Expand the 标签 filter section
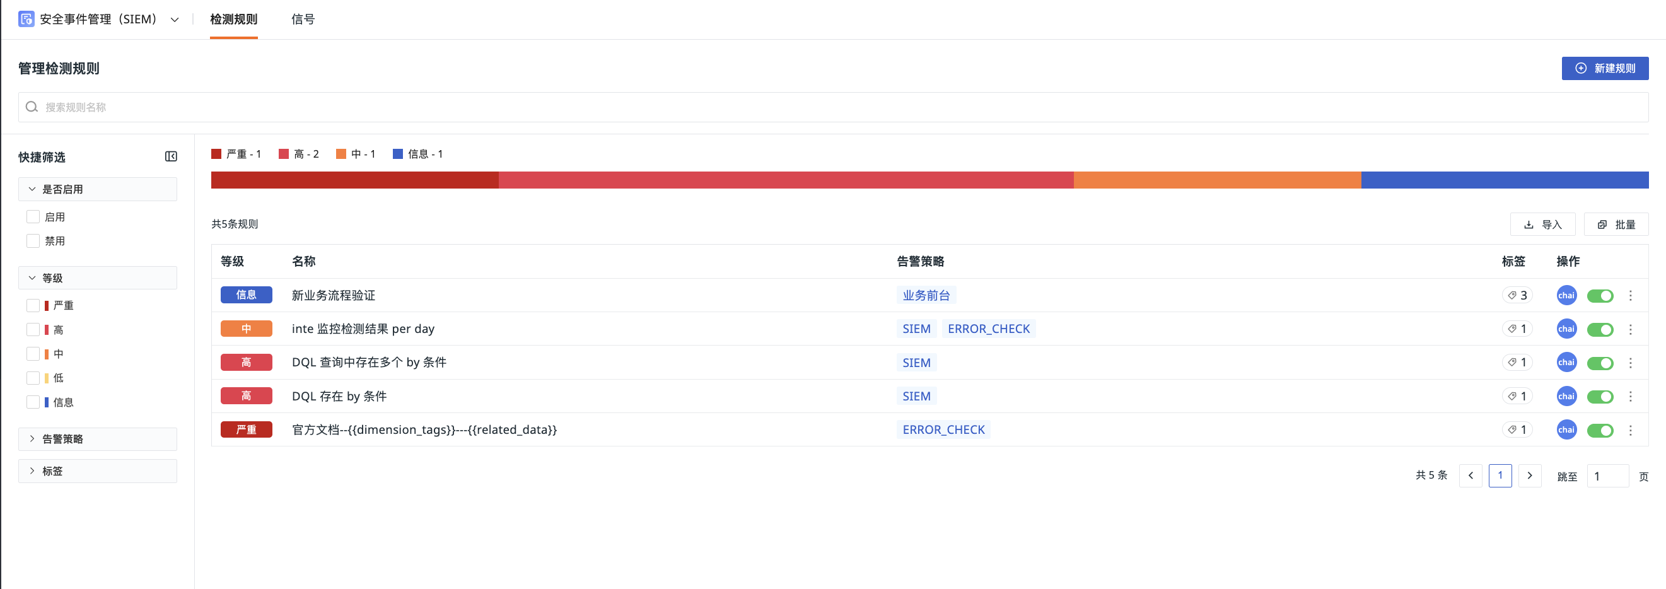 97,471
